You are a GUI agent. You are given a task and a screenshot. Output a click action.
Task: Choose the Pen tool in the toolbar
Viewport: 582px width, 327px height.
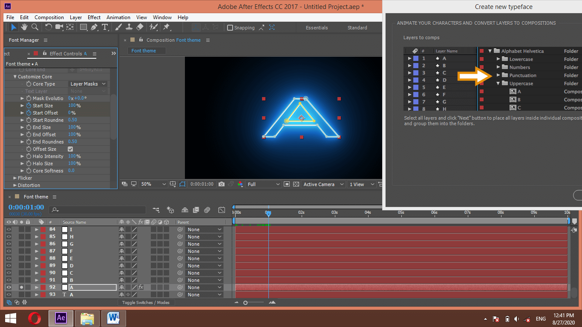[94, 27]
